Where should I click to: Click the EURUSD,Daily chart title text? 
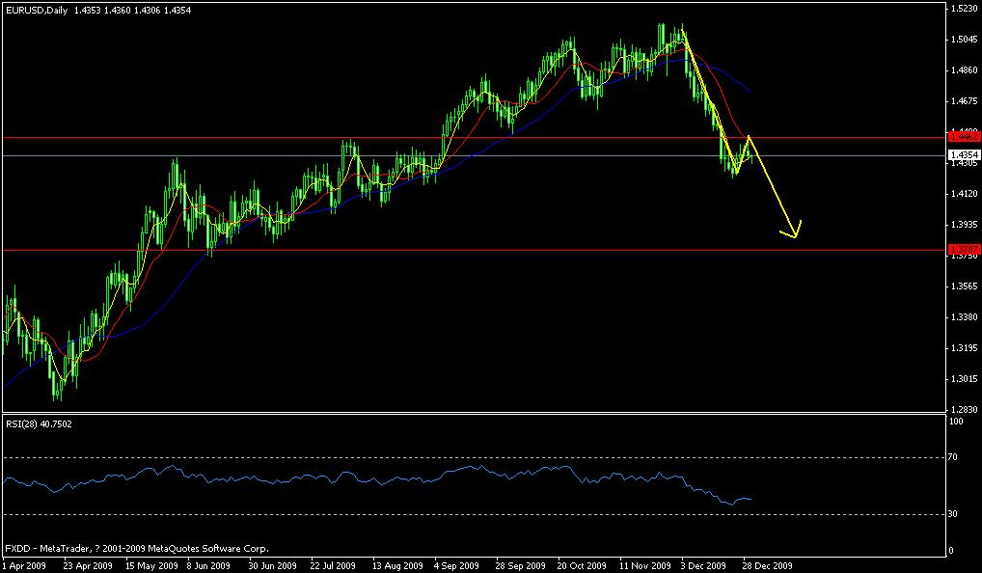[x=37, y=10]
